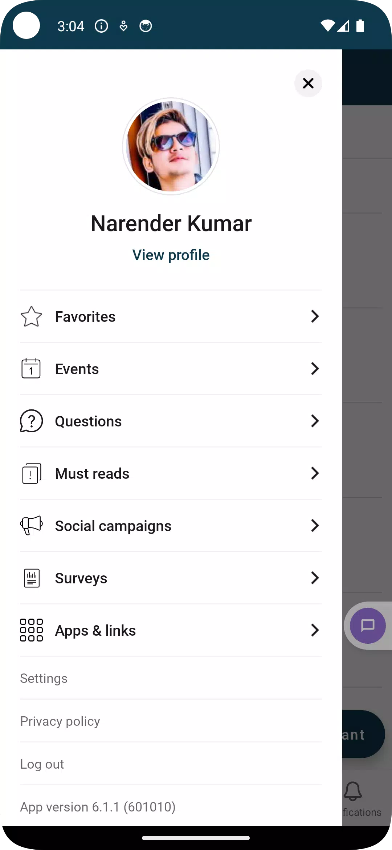
Task: Expand Favorites using its chevron arrow
Action: [x=315, y=316]
